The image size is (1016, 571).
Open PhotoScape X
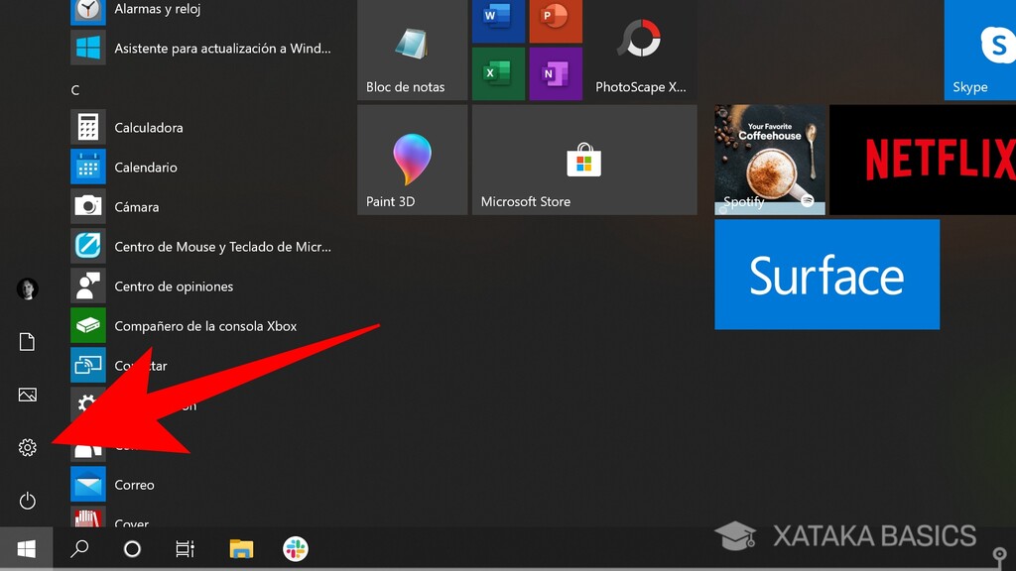[x=641, y=50]
